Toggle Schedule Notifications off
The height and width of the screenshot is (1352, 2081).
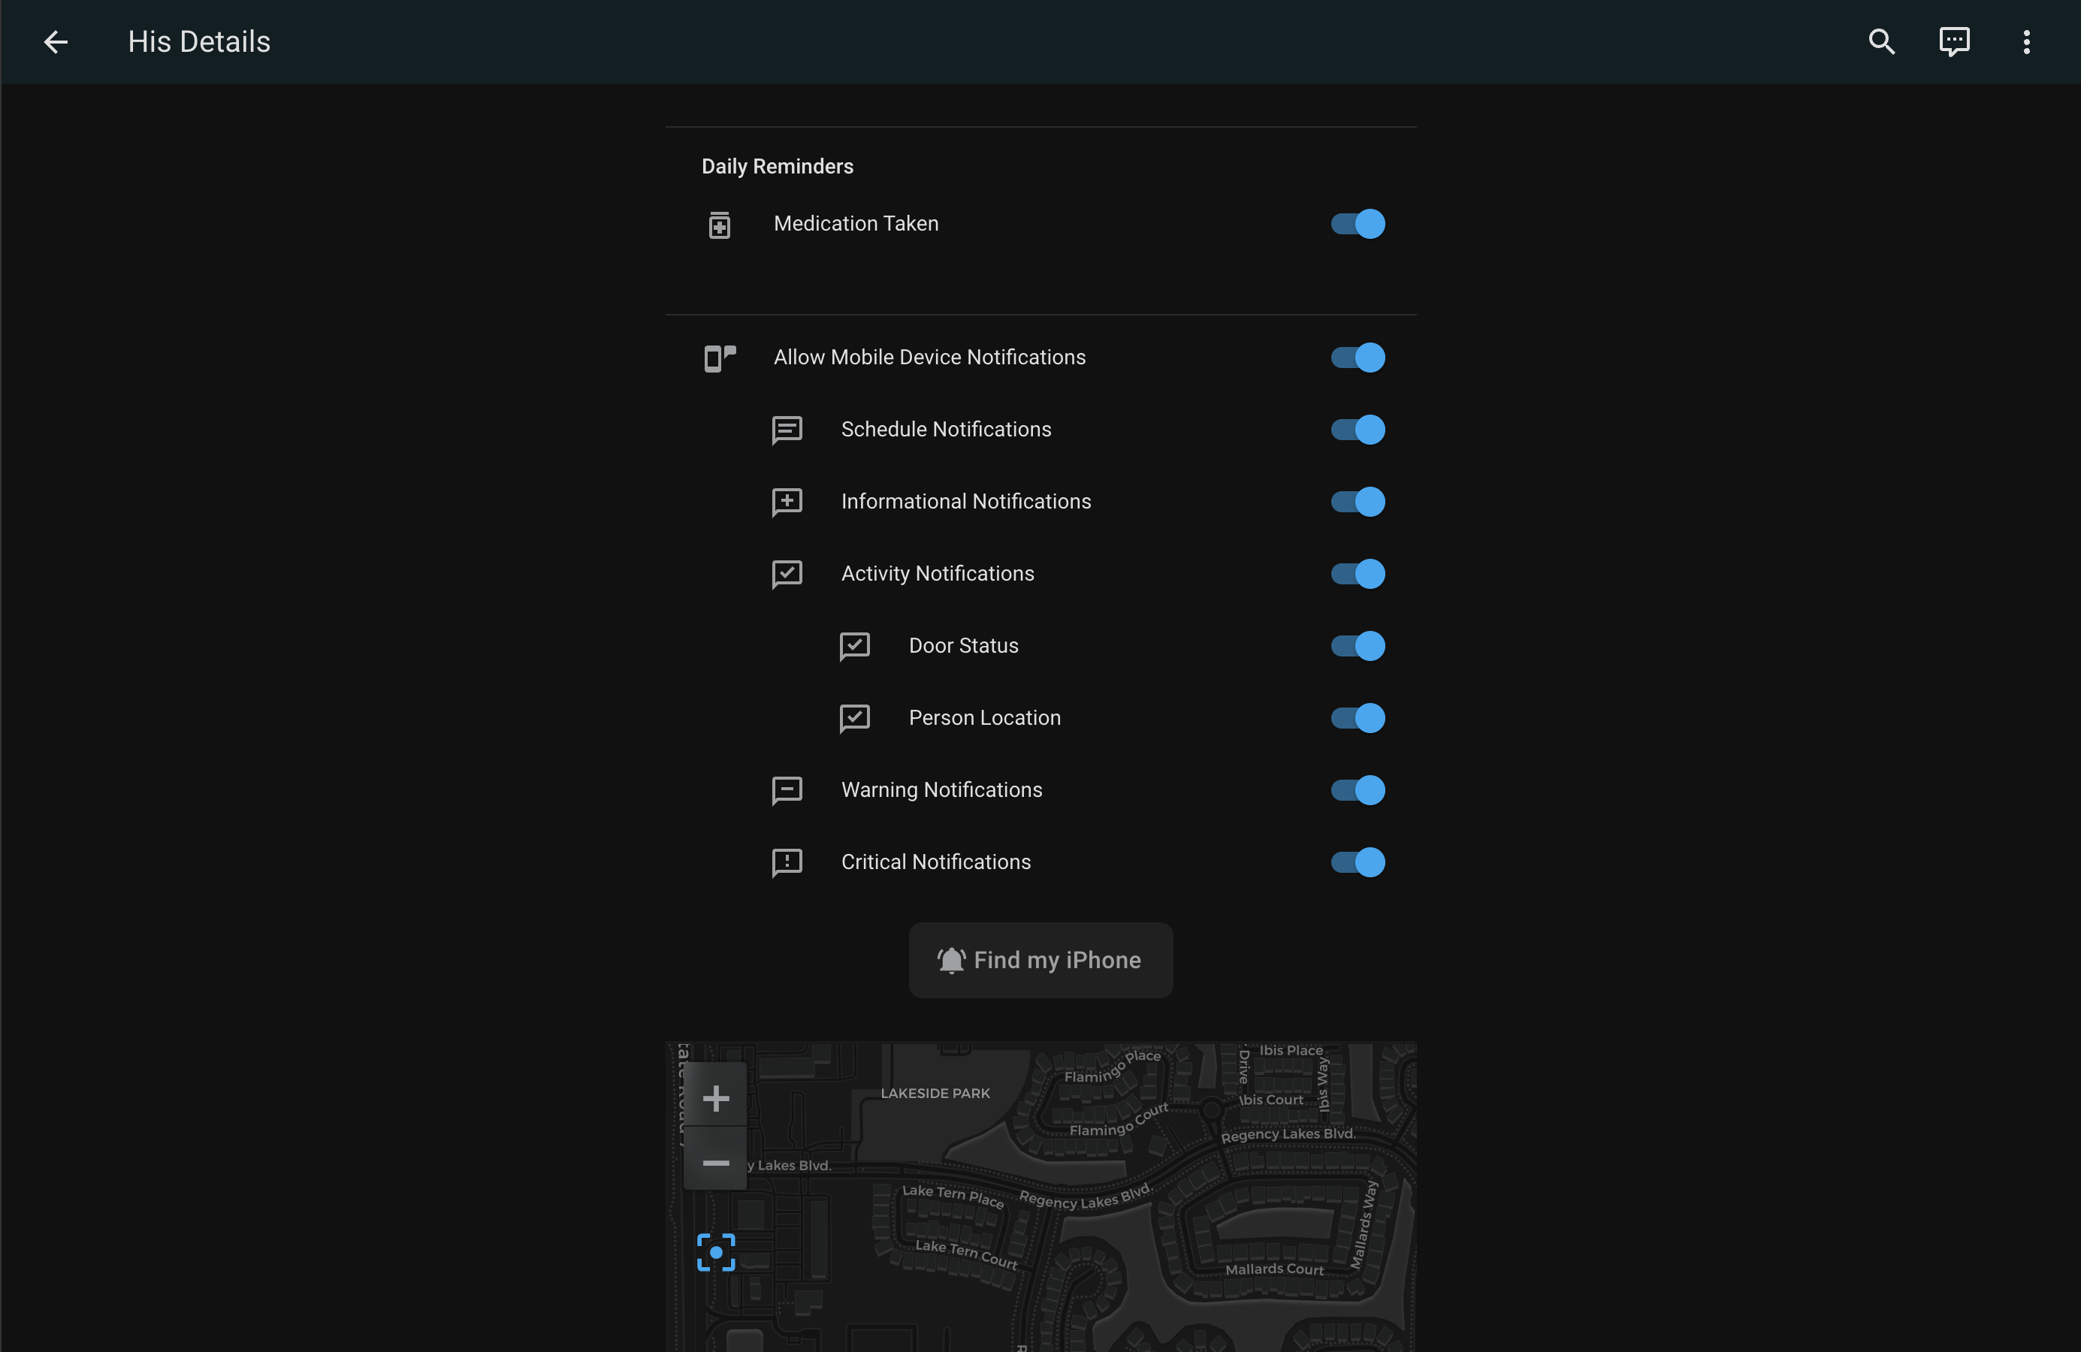pyautogui.click(x=1357, y=430)
